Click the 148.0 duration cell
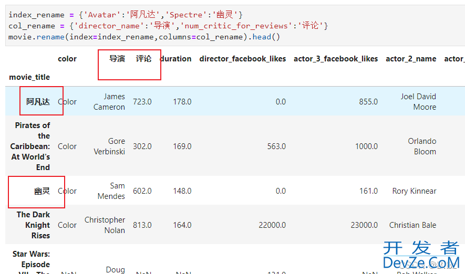465x274 pixels. pos(182,191)
